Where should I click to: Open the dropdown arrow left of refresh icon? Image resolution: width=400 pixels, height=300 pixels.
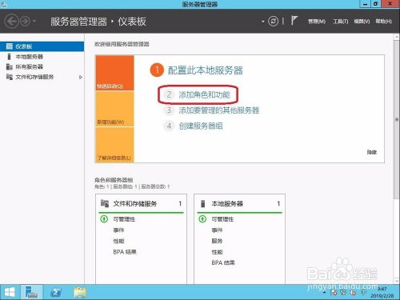coord(263,22)
